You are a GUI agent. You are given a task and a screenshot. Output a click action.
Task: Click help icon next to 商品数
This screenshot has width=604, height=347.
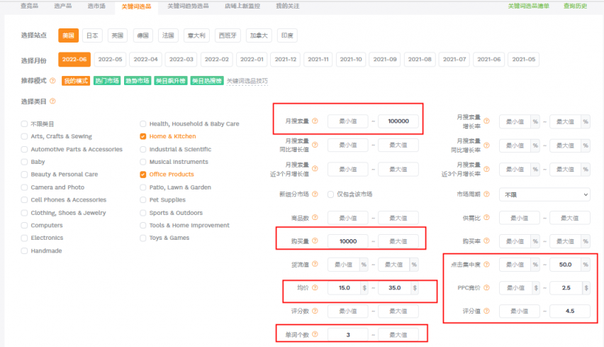click(x=315, y=217)
